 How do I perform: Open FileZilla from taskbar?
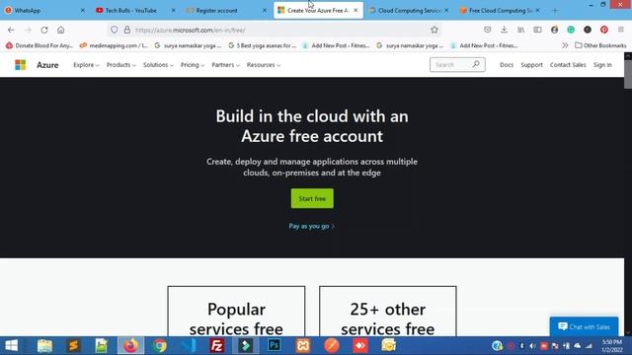pos(217,345)
